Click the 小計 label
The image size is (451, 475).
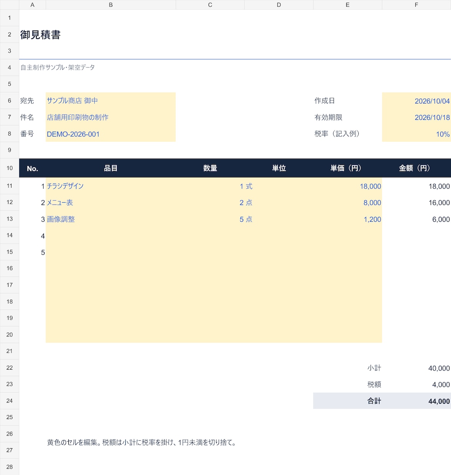374,368
